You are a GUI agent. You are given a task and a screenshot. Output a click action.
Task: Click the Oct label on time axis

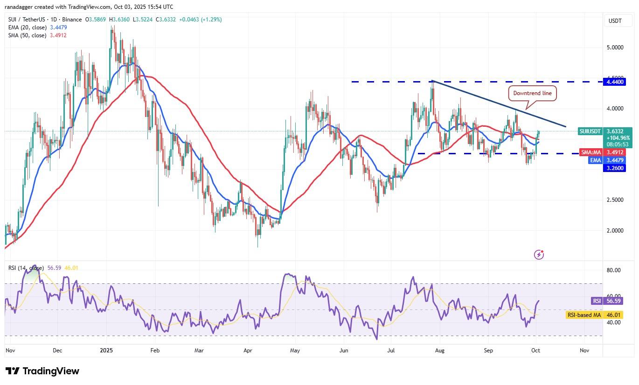coord(535,350)
